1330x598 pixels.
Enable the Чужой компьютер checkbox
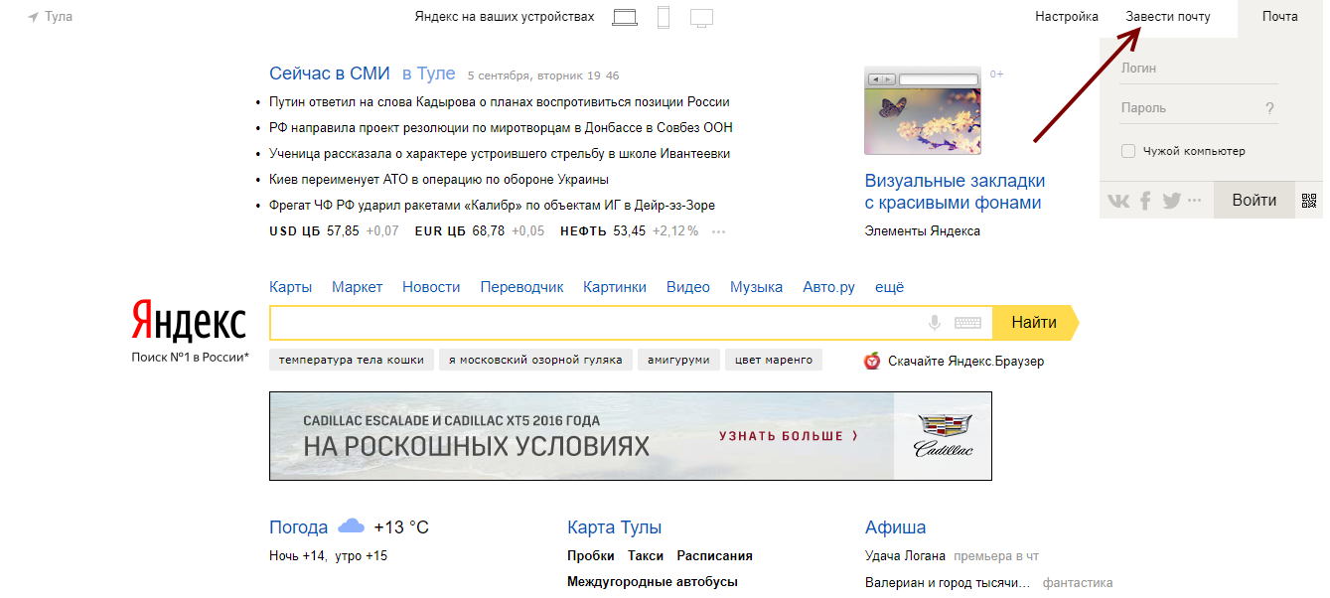pos(1128,151)
